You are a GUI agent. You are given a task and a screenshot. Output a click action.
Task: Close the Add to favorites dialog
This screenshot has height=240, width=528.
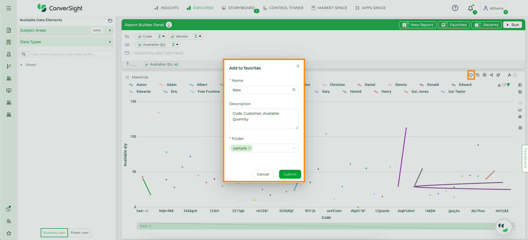(x=298, y=66)
